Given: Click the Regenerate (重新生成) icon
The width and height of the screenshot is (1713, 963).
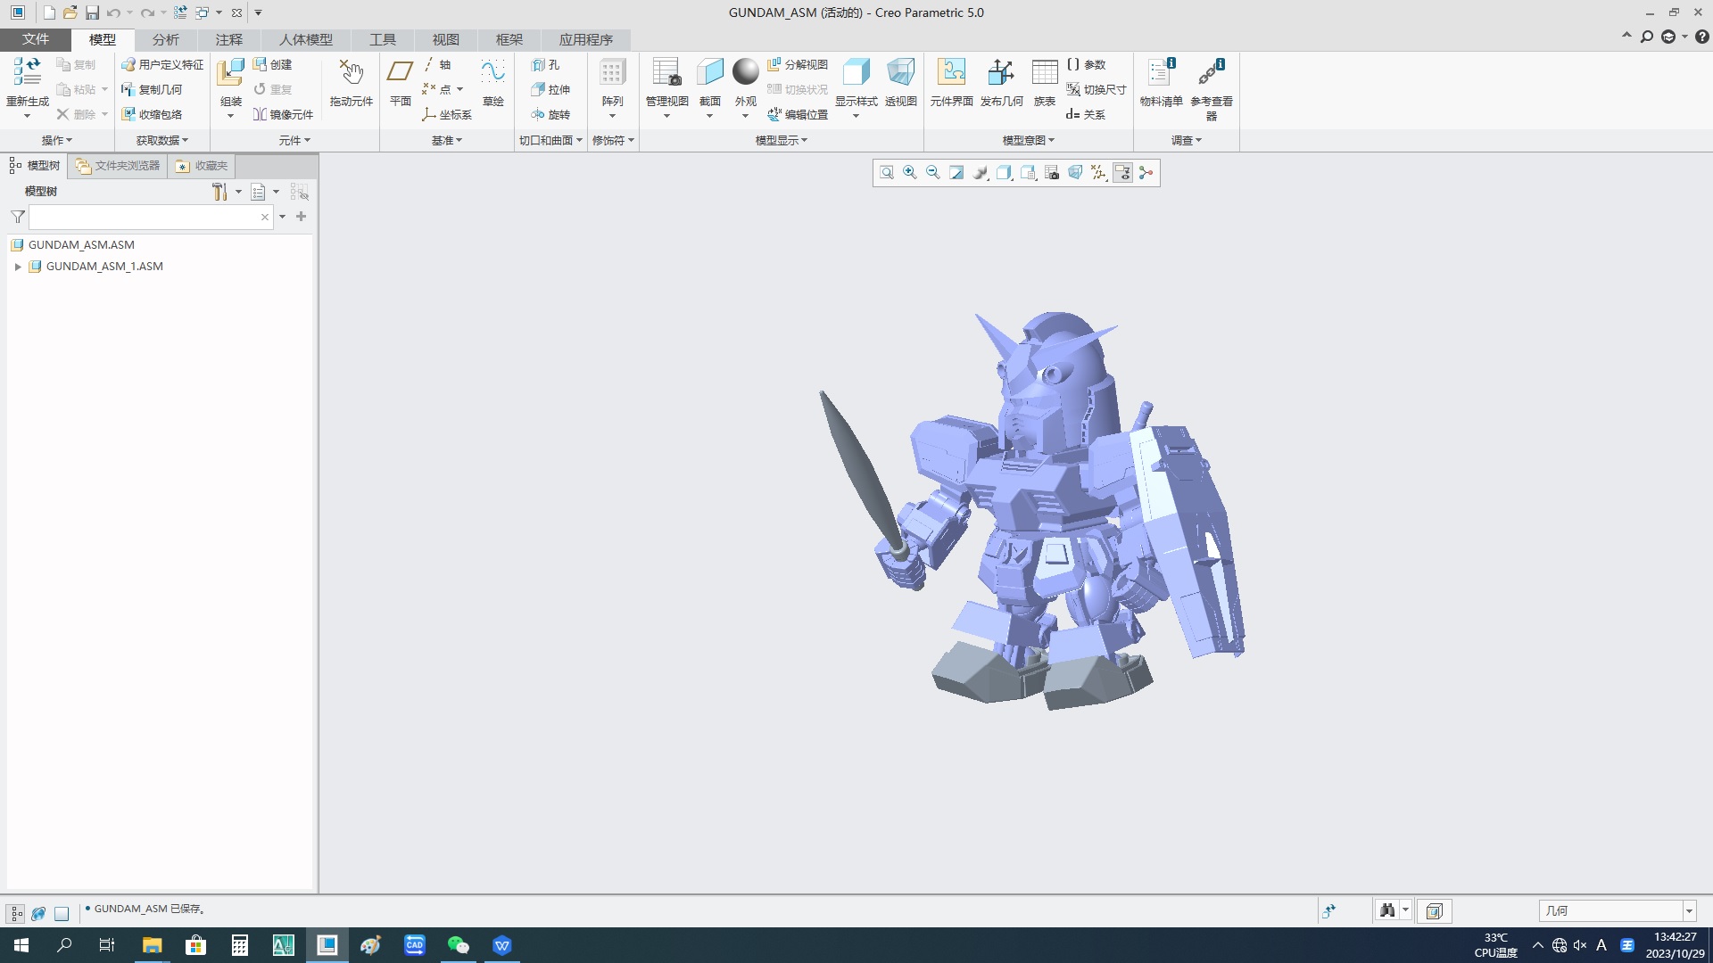Looking at the screenshot, I should (27, 73).
